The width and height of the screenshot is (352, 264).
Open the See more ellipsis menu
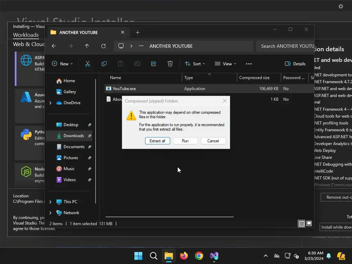pyautogui.click(x=249, y=64)
